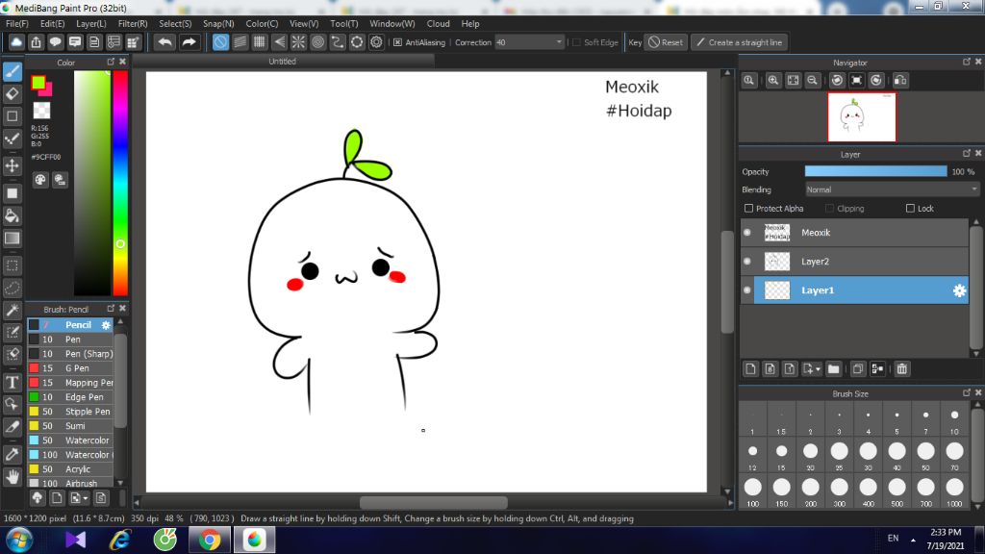
Task: Open the Filter menu
Action: pos(133,24)
